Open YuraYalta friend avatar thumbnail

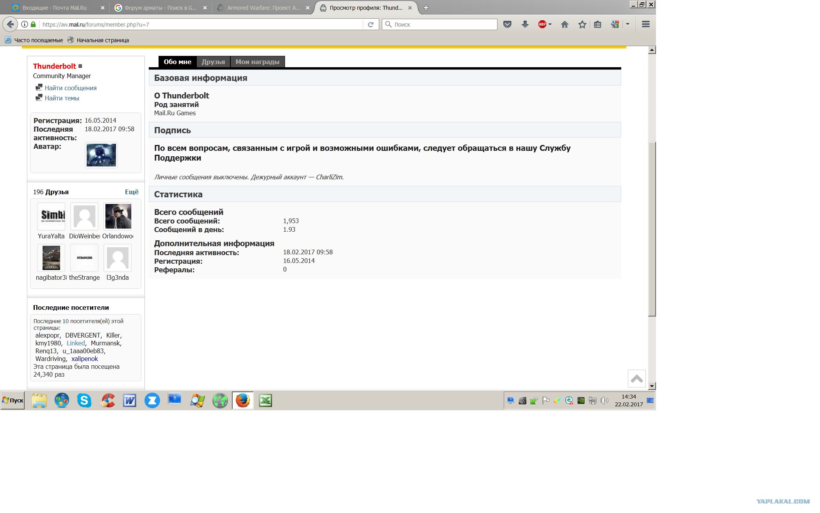tap(51, 216)
